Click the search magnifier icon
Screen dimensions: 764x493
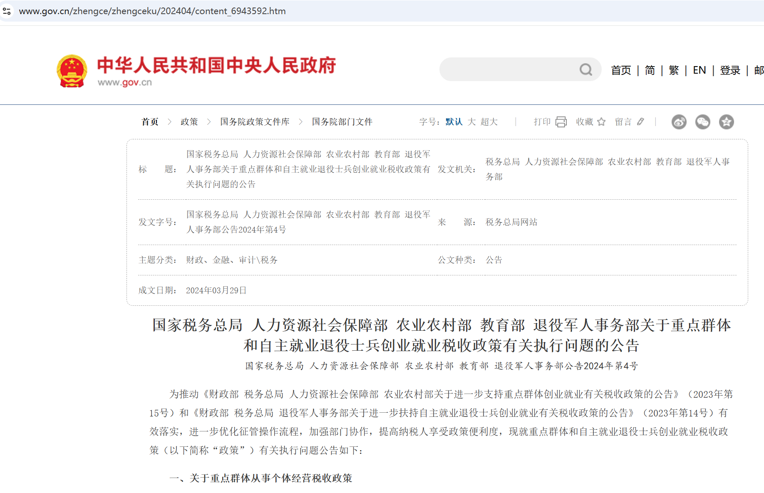(x=586, y=69)
